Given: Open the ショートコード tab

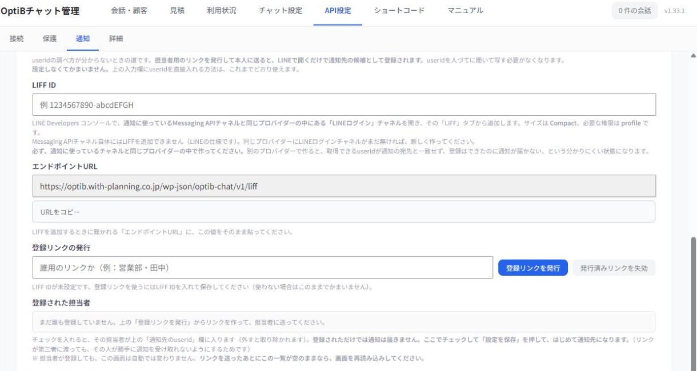Looking at the screenshot, I should pos(399,11).
